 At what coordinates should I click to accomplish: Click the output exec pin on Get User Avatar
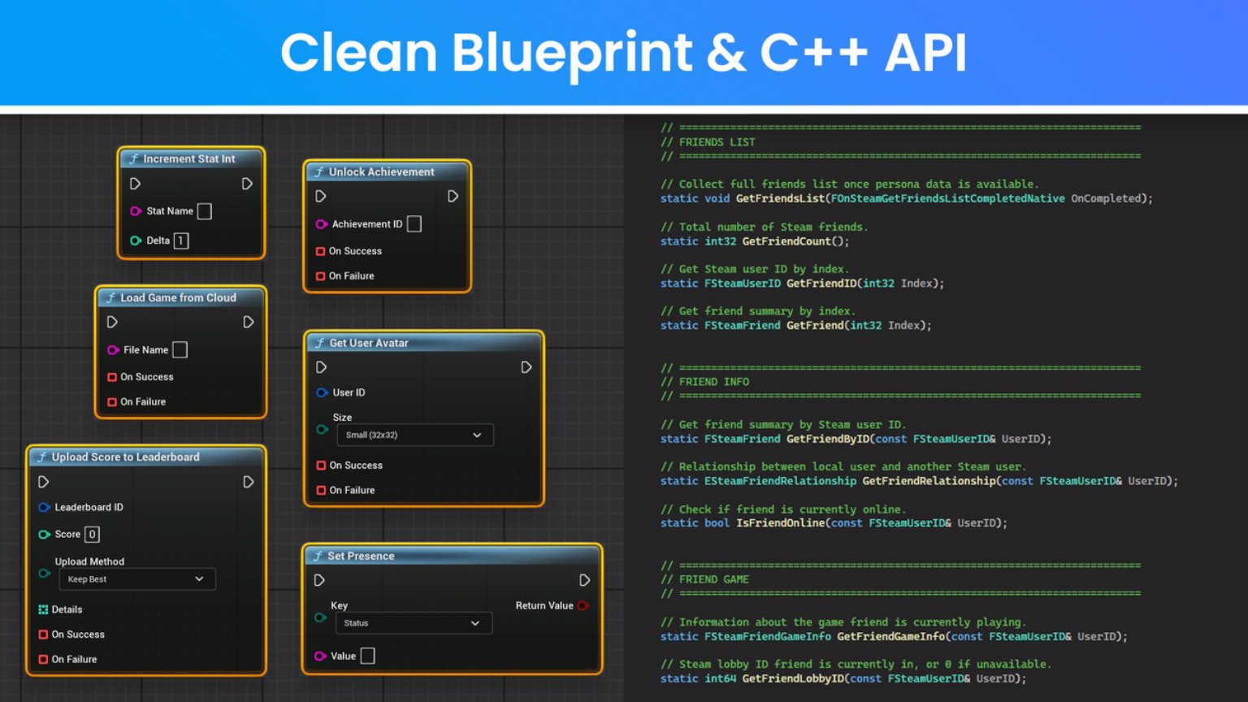click(526, 367)
